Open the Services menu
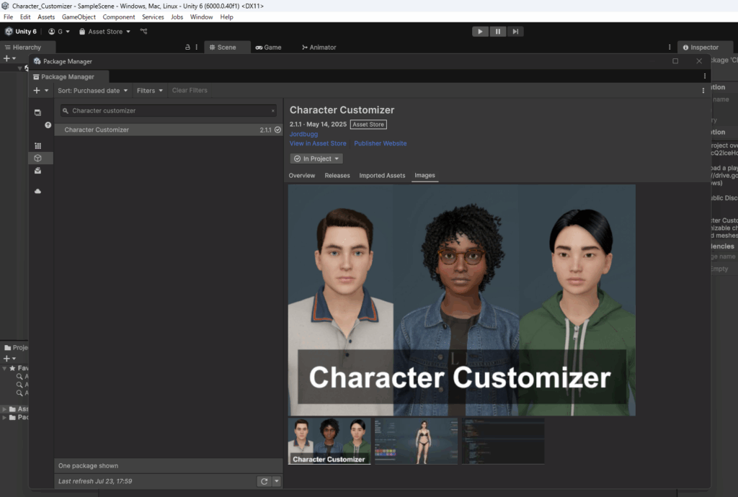The width and height of the screenshot is (738, 497). tap(153, 17)
